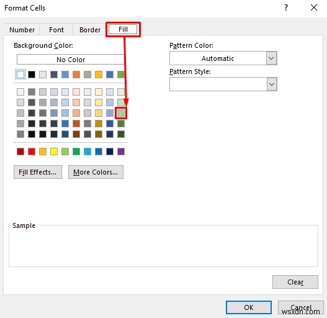
Task: Open More Colors dialog
Action: [96, 172]
